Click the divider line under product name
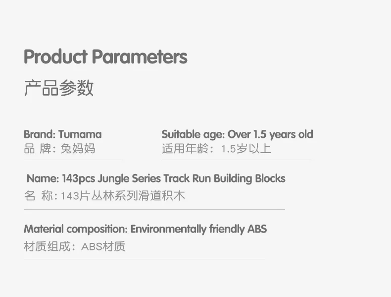This screenshot has width=391, height=297. 154,210
